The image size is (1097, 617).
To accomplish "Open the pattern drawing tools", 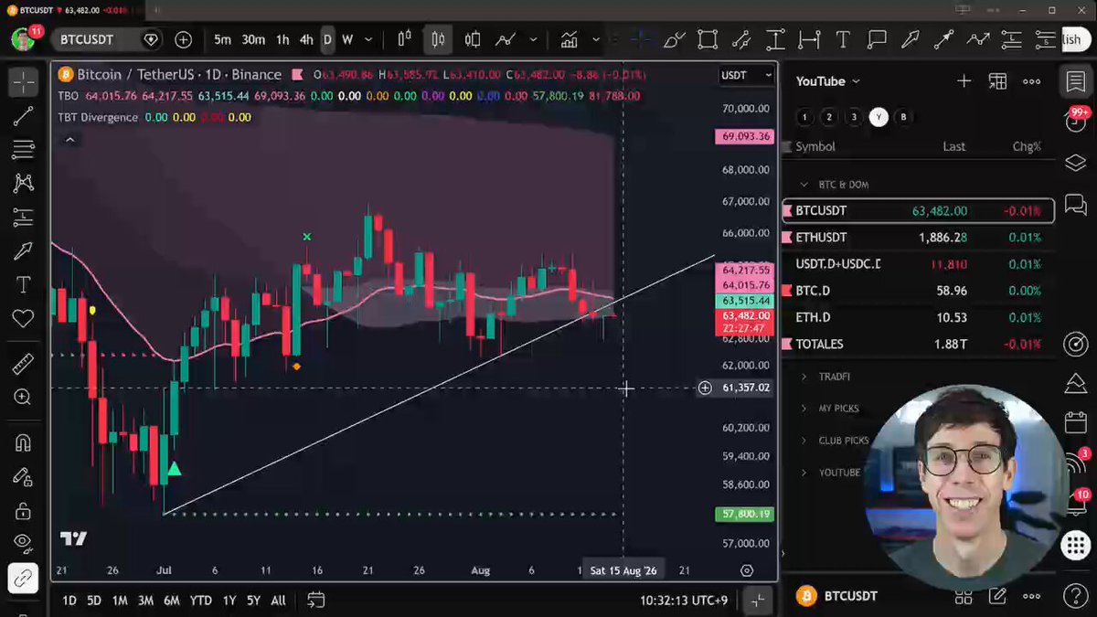I will [x=23, y=183].
